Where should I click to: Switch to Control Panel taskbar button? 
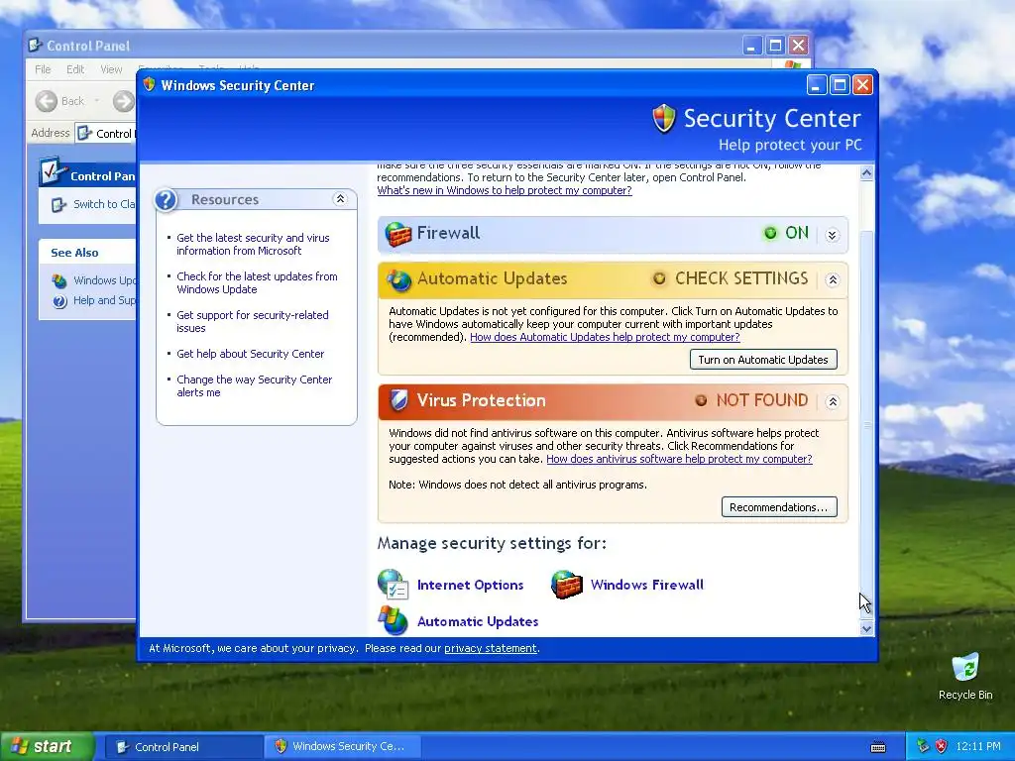click(x=183, y=747)
